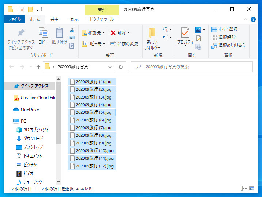Click the New Folder icon in title bar
This screenshot has height=197, width=262.
tap(30, 9)
